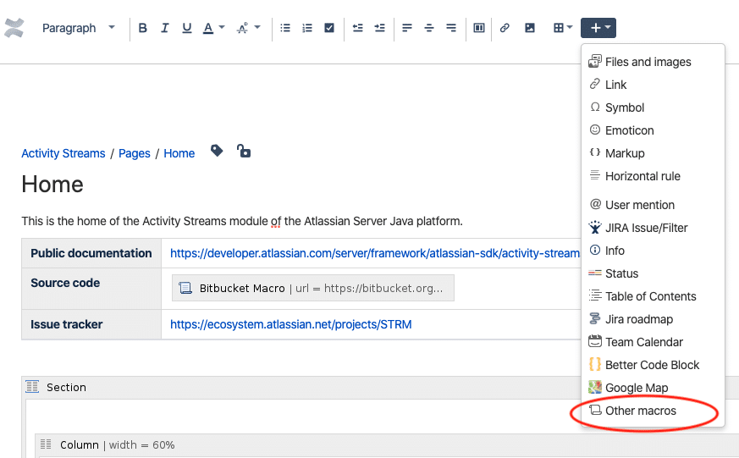Open the Paragraph style dropdown

[x=79, y=28]
